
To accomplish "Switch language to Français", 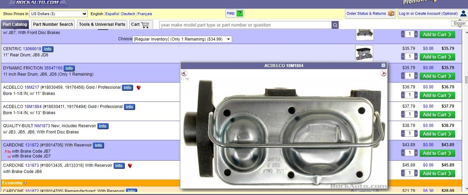I will pyautogui.click(x=145, y=14).
